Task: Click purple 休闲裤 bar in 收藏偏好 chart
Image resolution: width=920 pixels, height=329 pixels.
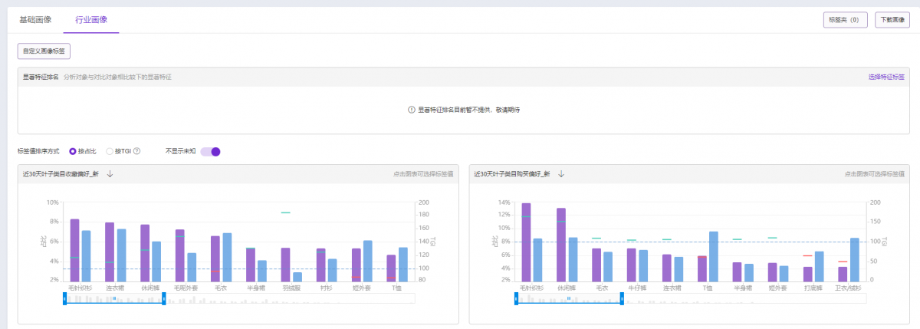Action: point(145,253)
